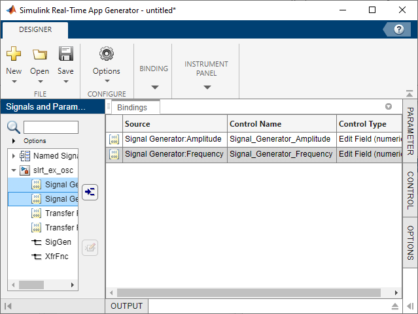Expand the BINDING section dropdown
The height and width of the screenshot is (314, 418).
coord(154,87)
